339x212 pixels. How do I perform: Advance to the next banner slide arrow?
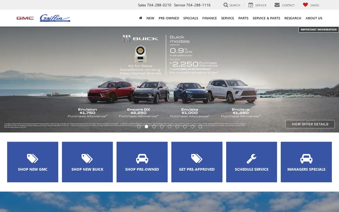(314, 79)
